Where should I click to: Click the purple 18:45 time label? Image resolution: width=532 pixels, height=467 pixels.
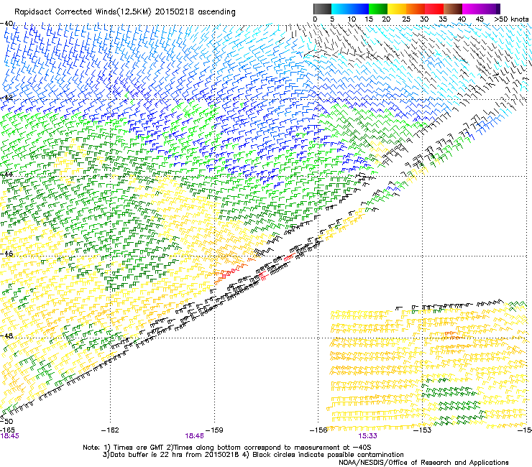[x=9, y=436]
